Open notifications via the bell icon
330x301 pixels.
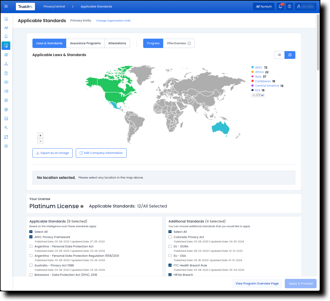(x=280, y=6)
